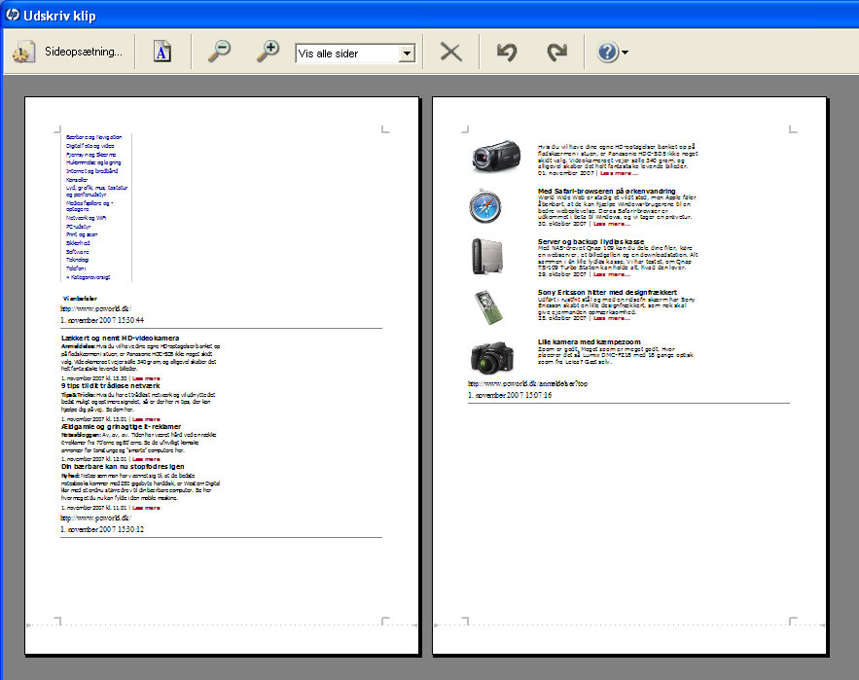
Task: Open Help via the question mark icon
Action: pos(608,53)
